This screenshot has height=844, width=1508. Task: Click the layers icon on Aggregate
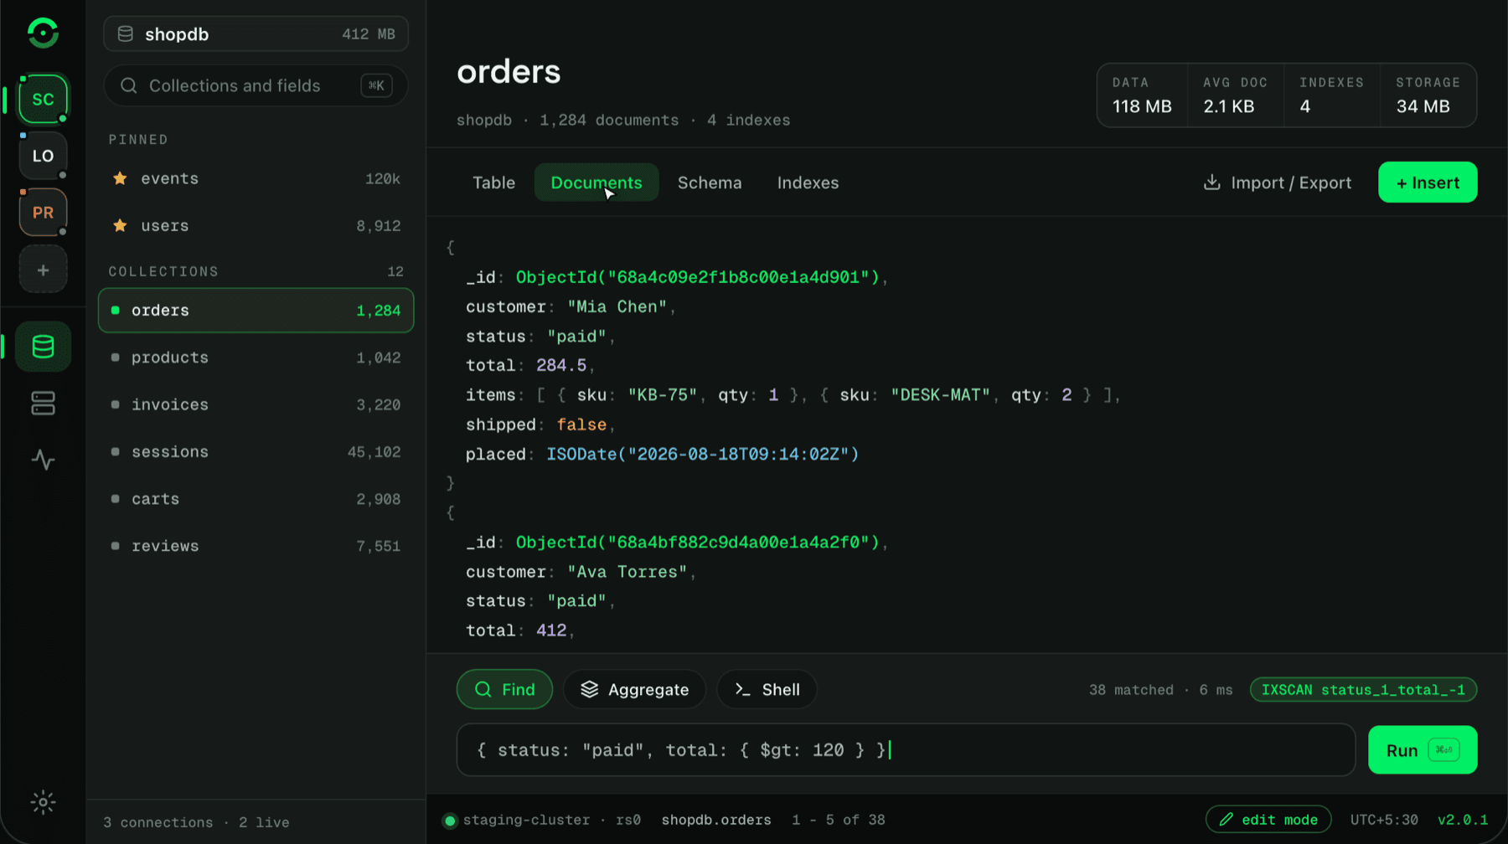589,689
